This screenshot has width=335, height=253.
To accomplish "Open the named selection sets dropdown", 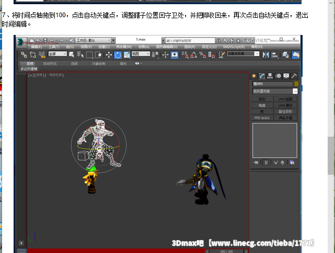I will 243,54.
